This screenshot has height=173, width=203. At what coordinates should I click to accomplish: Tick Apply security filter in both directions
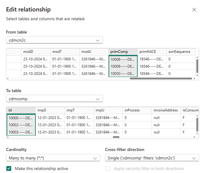click(x=108, y=168)
